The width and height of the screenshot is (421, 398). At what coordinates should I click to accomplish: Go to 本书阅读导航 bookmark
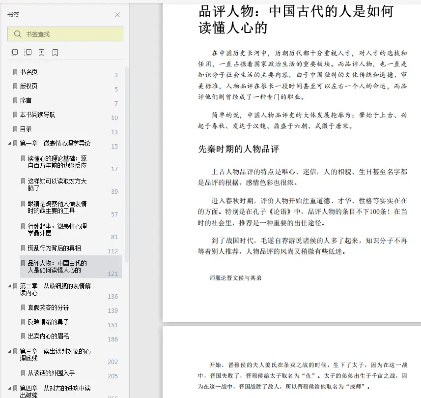pos(38,115)
